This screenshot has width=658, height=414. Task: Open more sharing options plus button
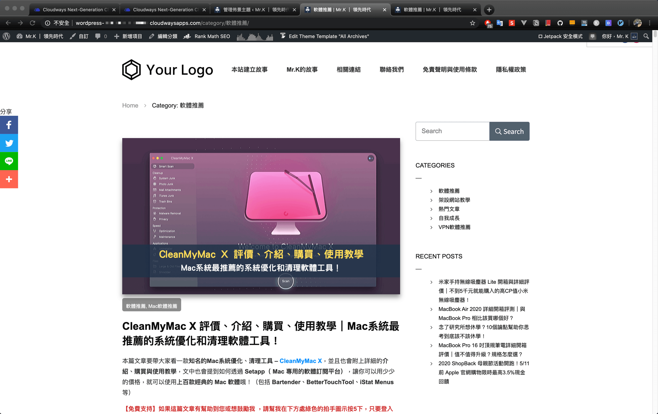tap(9, 179)
